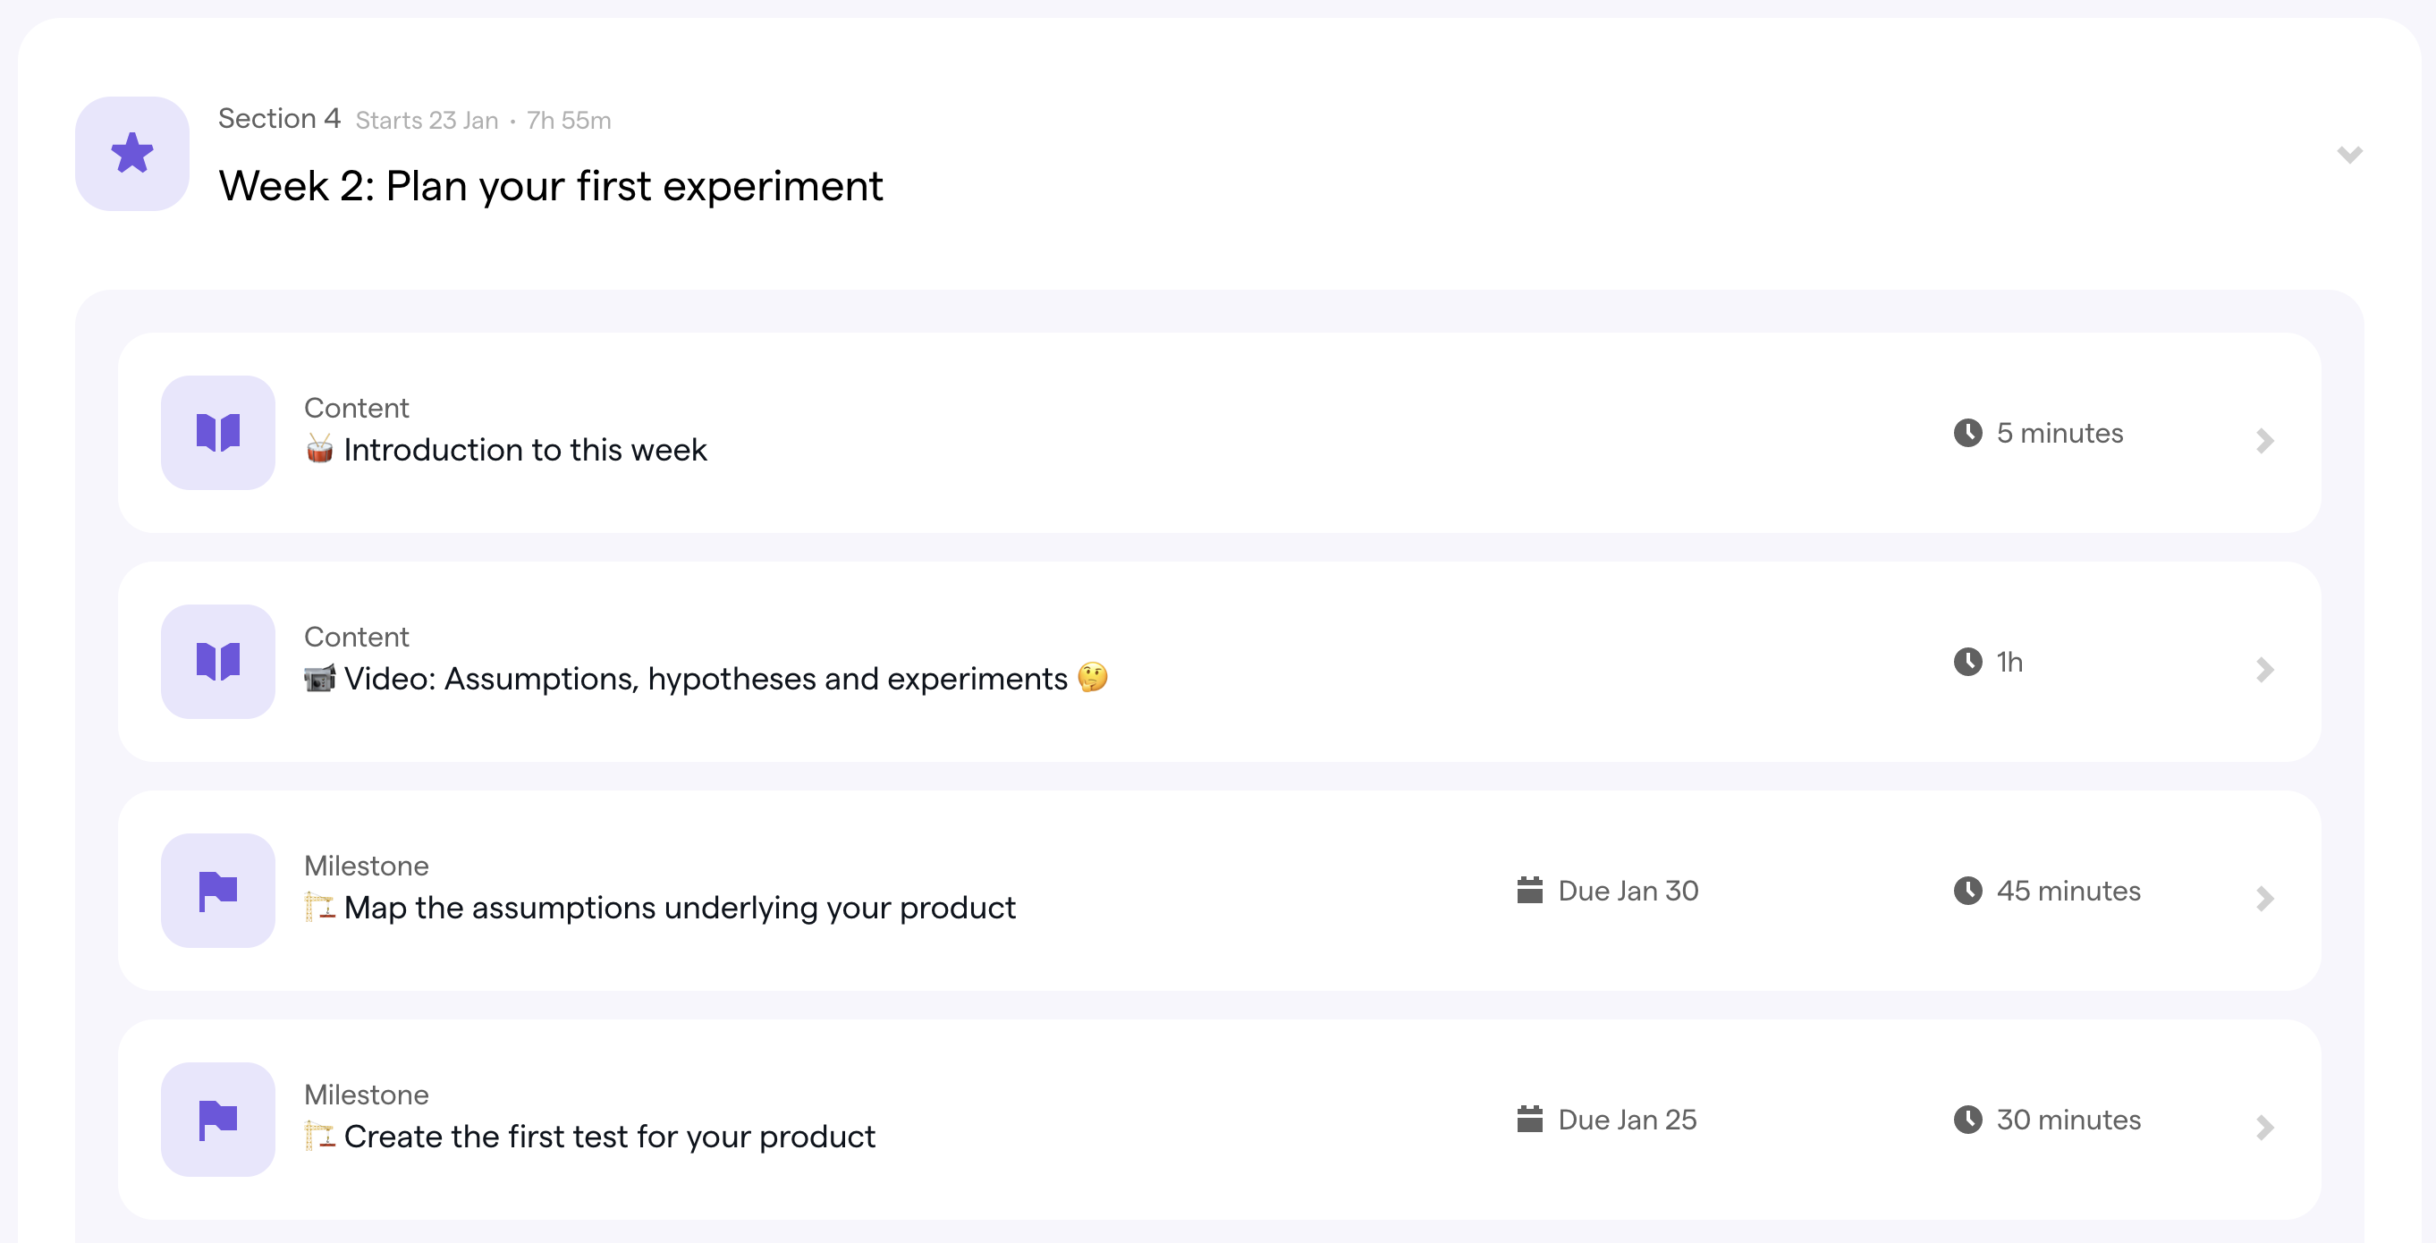2436x1243 pixels.
Task: Click the right chevron on the Introduction row
Action: [2264, 441]
